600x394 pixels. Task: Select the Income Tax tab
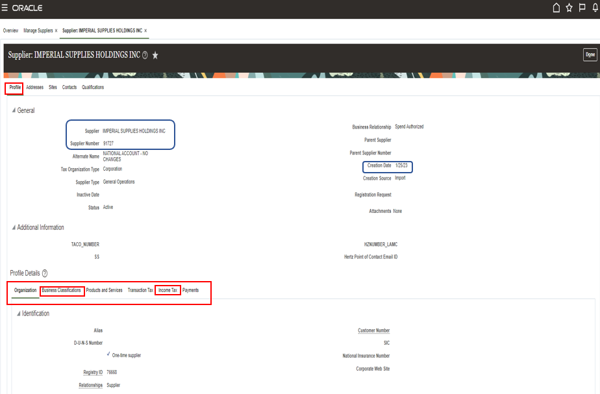(x=168, y=290)
